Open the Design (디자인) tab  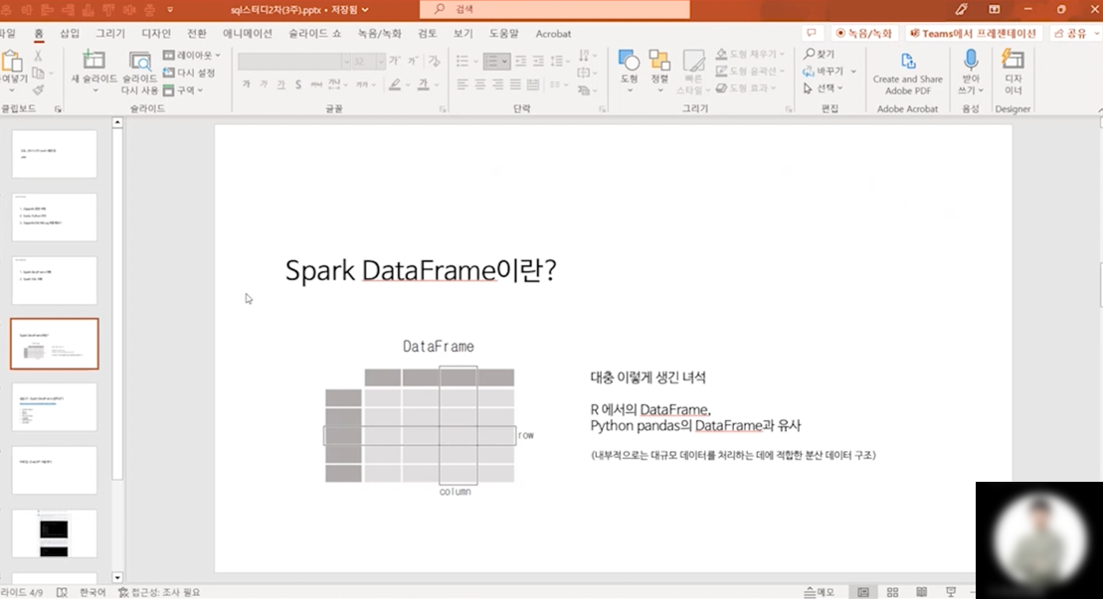156,33
